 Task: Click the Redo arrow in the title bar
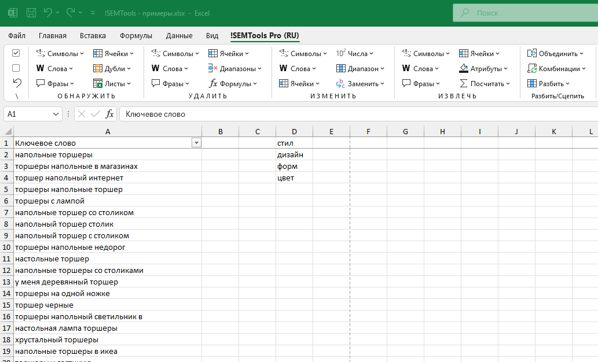71,12
